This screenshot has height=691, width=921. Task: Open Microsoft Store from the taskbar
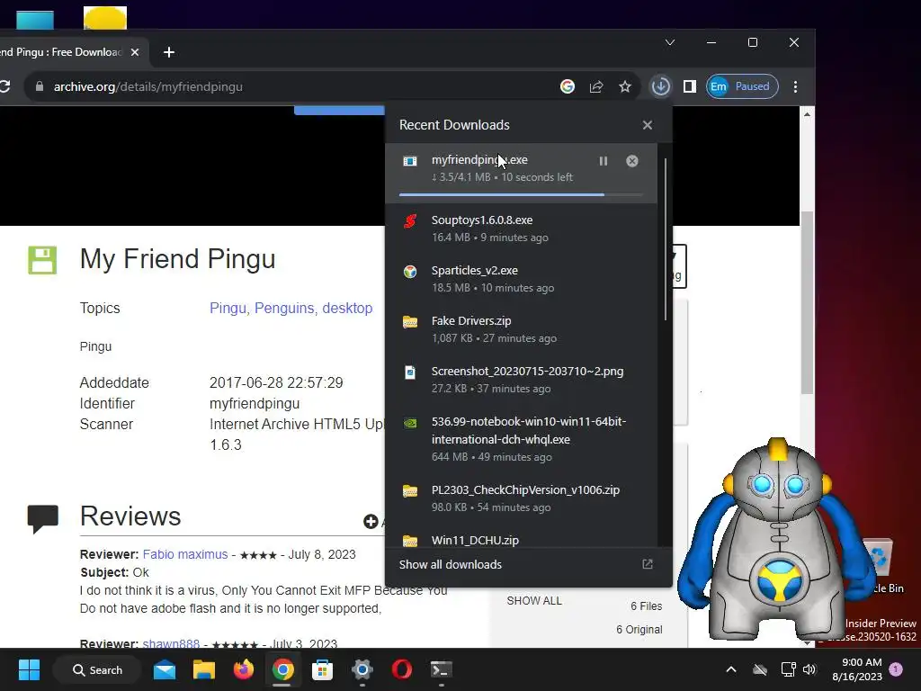point(323,669)
